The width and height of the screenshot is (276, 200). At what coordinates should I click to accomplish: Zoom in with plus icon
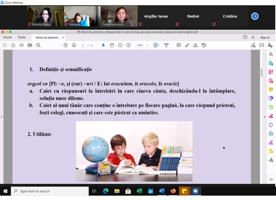click(129, 45)
